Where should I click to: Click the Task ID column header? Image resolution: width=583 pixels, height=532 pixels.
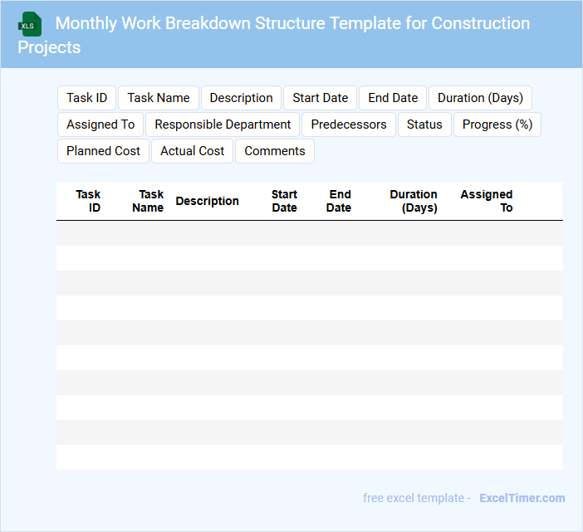click(88, 201)
